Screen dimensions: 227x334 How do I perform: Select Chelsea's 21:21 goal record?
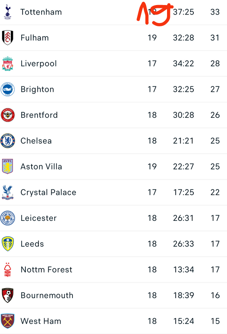point(183,141)
